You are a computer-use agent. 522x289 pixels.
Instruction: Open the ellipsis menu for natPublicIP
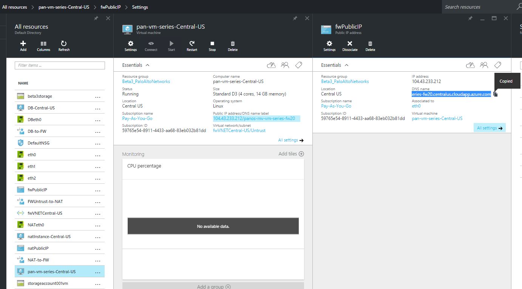coord(98,249)
